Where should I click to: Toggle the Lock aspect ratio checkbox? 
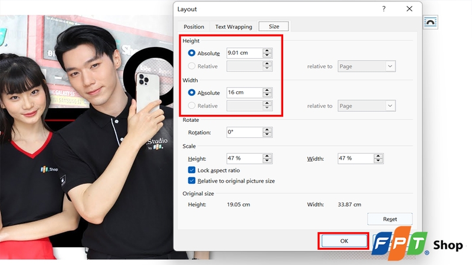coord(191,170)
